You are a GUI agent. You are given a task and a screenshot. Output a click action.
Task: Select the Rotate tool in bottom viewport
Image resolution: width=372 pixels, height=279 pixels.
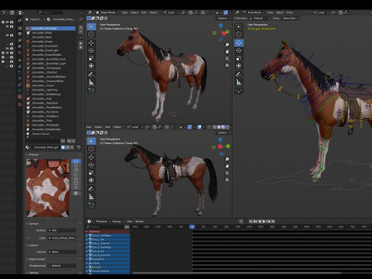tap(91, 165)
